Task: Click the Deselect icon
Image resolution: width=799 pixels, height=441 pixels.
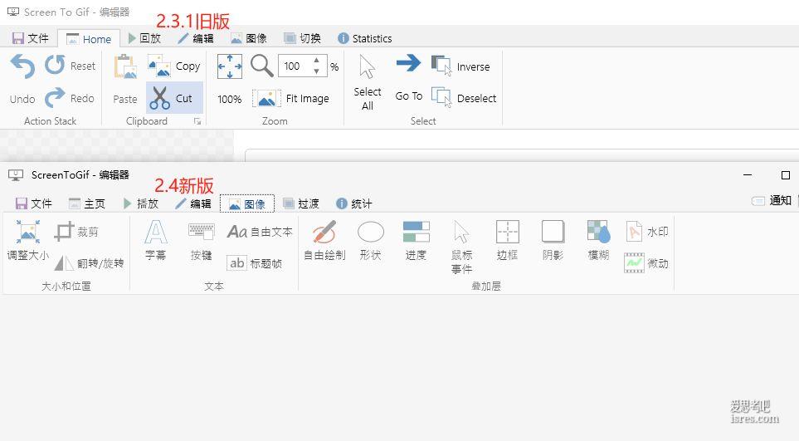Action: coord(441,97)
